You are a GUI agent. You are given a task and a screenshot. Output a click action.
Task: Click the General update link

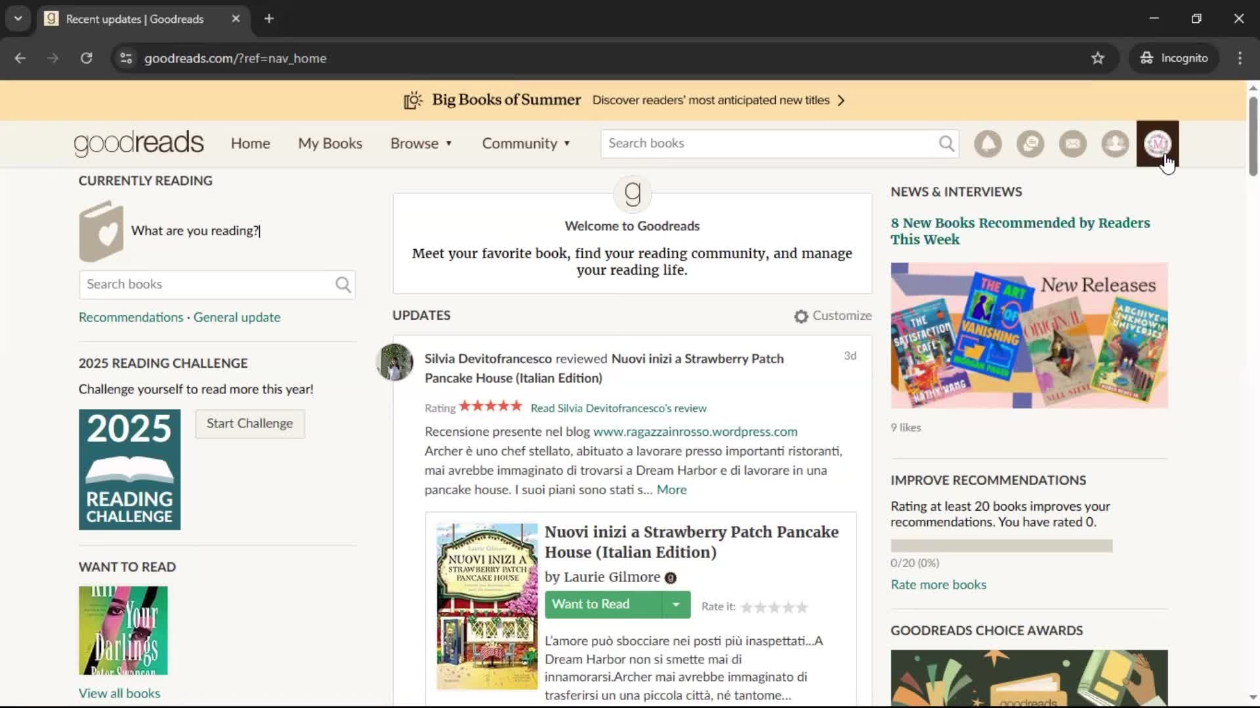pyautogui.click(x=237, y=317)
